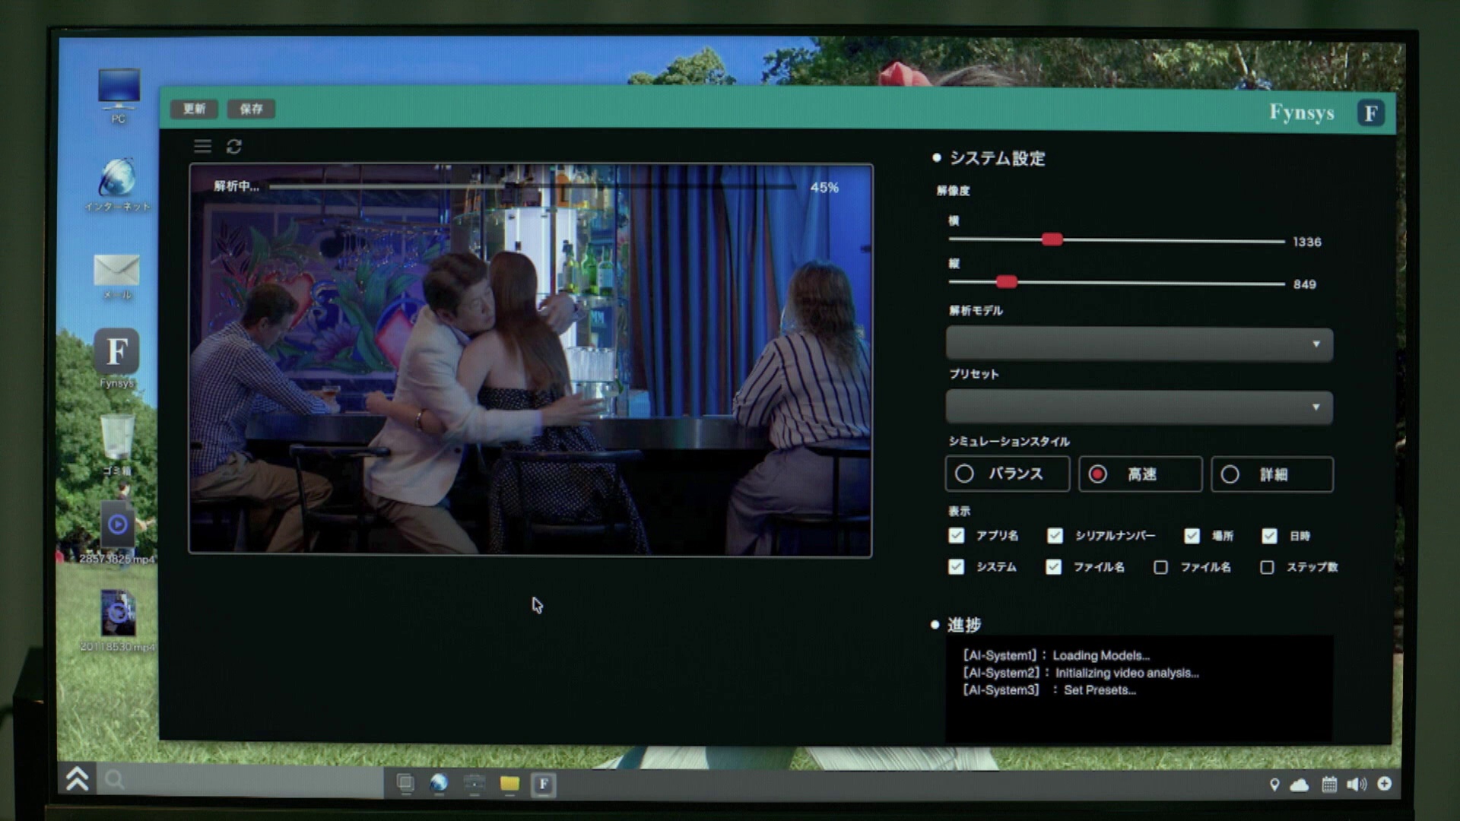Viewport: 1460px width, 821px height.
Task: Expand the 解析モデル dropdown
Action: [1139, 344]
